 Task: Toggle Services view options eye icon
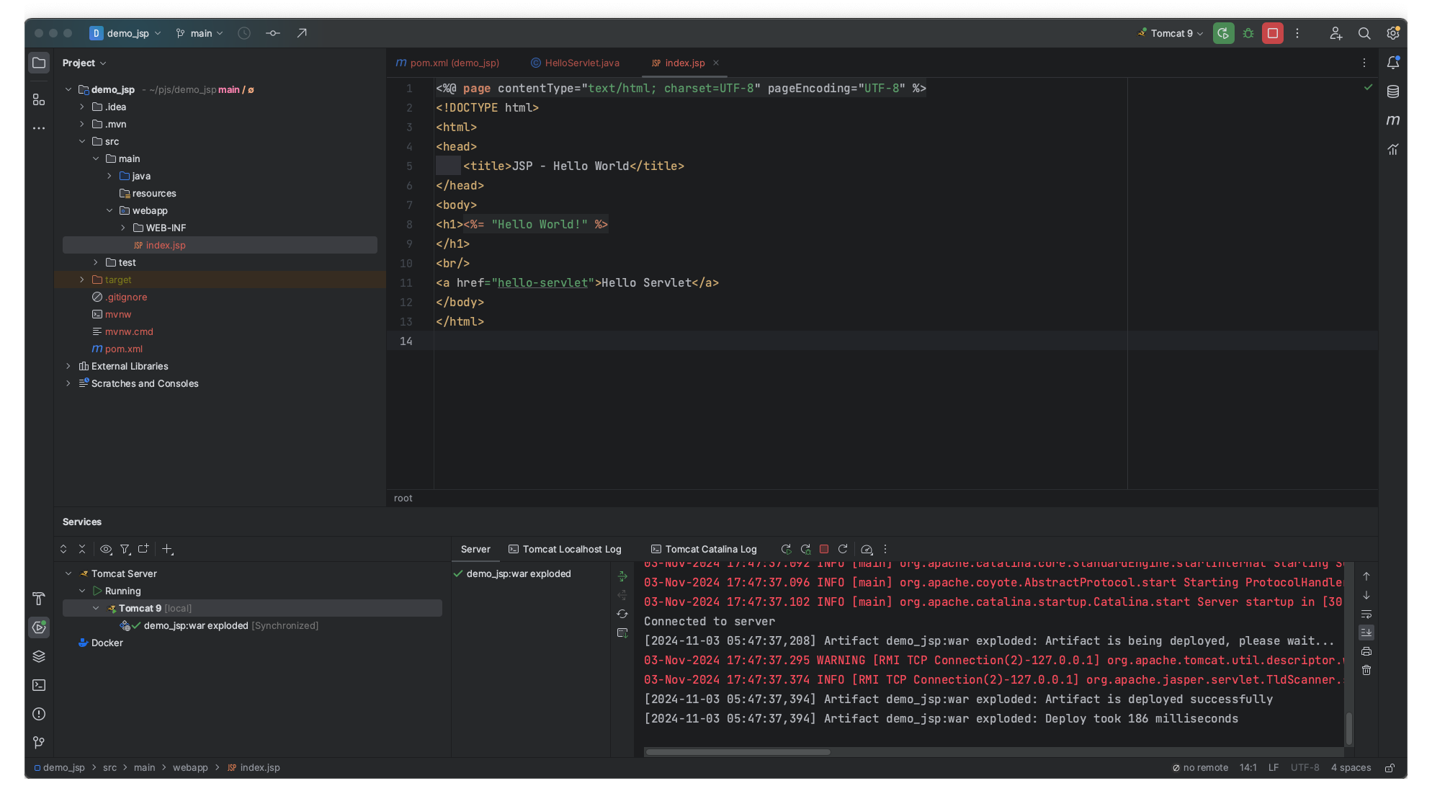point(106,549)
